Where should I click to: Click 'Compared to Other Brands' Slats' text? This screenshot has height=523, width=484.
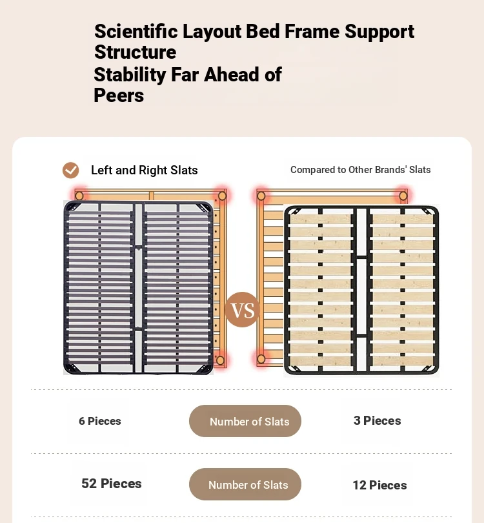click(x=361, y=170)
